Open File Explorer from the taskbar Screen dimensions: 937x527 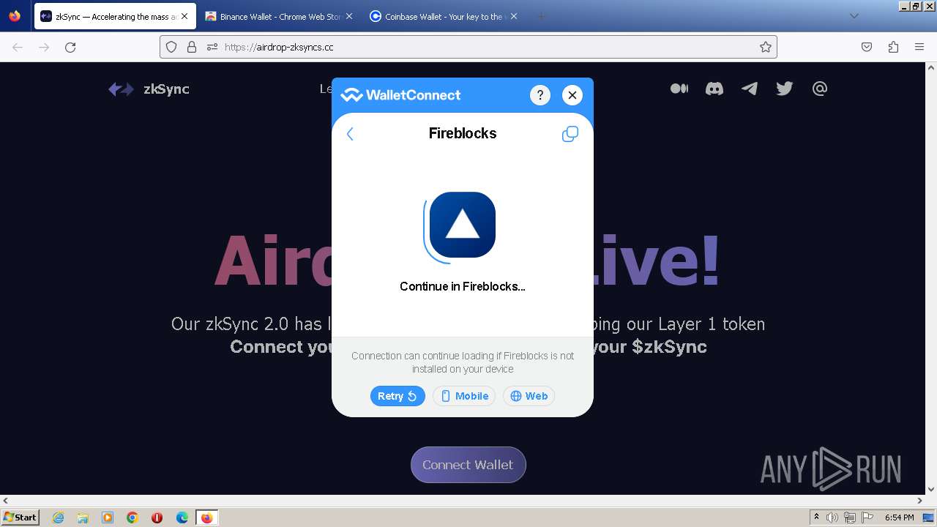pos(83,517)
